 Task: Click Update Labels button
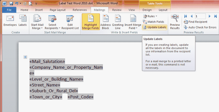[x=154, y=27]
